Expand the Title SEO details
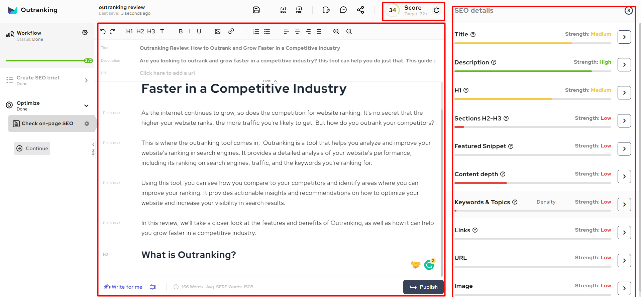 pyautogui.click(x=624, y=37)
